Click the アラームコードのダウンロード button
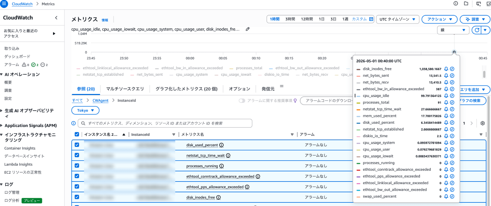491x206 pixels. pyautogui.click(x=327, y=101)
